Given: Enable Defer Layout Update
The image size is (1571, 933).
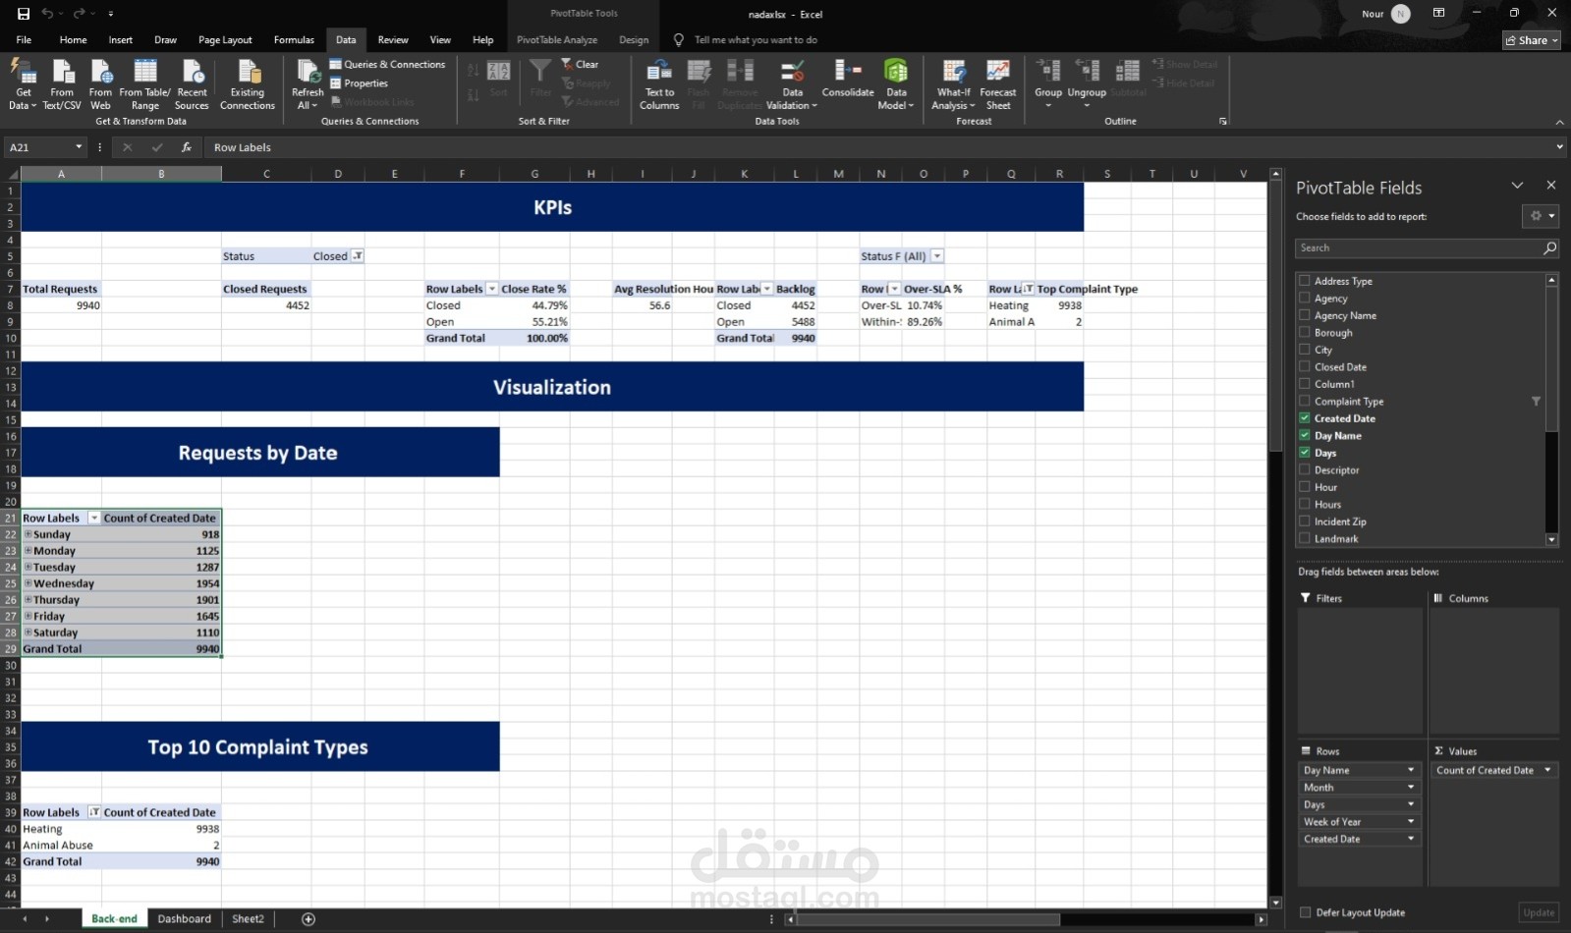Looking at the screenshot, I should click(1305, 912).
